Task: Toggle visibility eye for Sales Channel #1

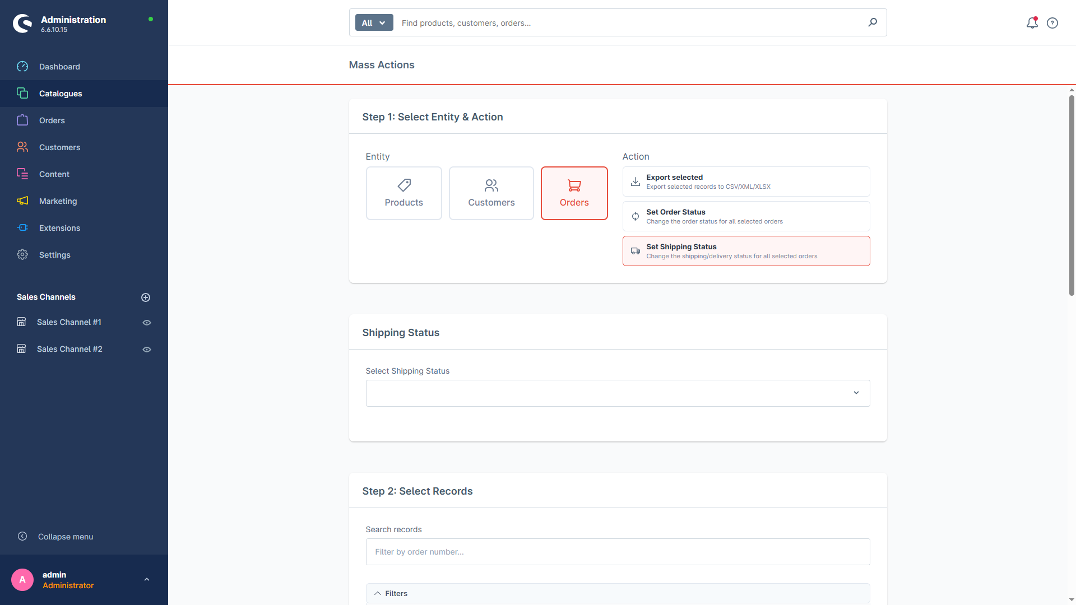Action: [x=147, y=323]
